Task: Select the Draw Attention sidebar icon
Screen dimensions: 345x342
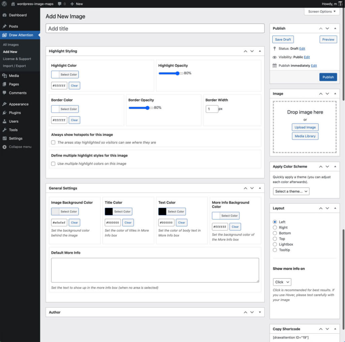Action: 4,35
